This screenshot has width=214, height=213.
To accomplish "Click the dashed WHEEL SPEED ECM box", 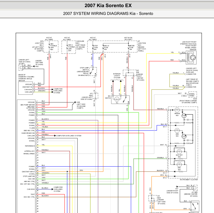I will click(x=193, y=94).
